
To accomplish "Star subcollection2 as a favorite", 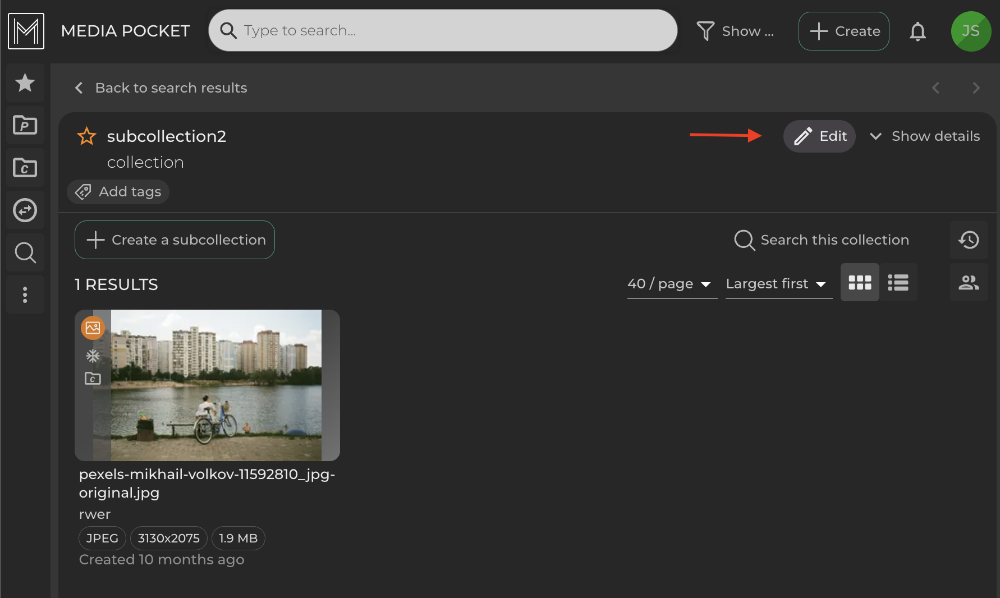I will (87, 136).
